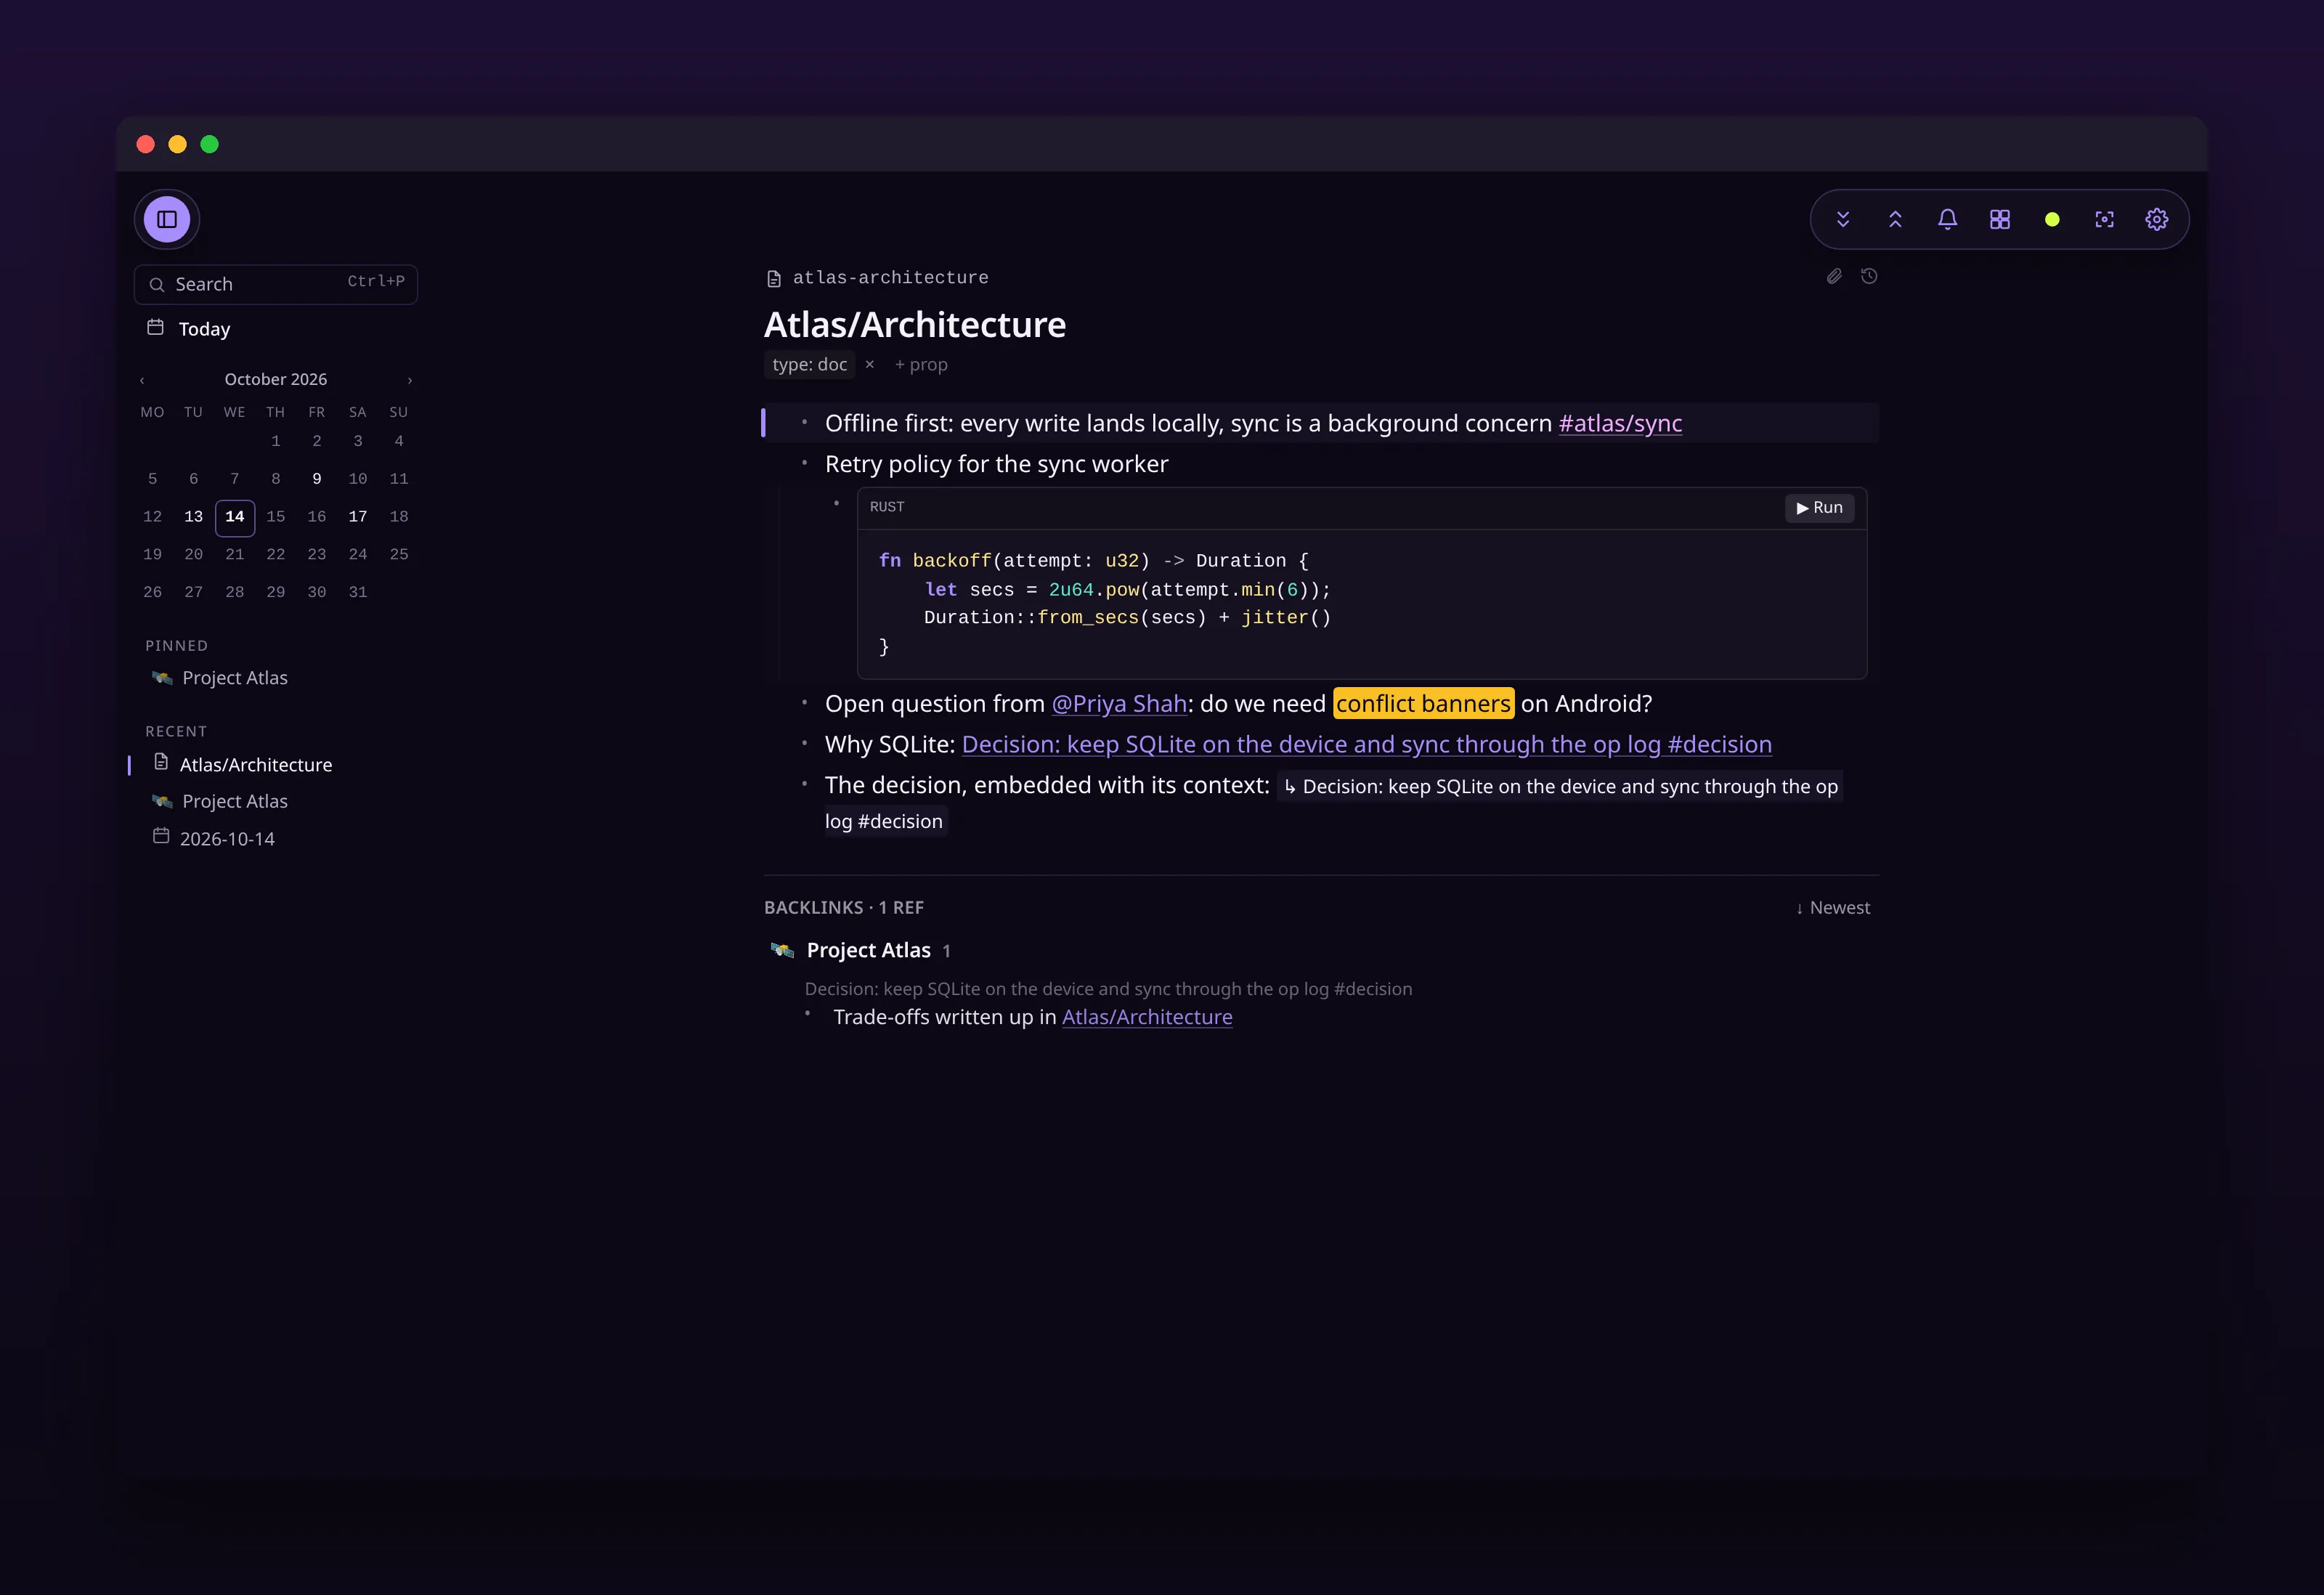The width and height of the screenshot is (2324, 1595).
Task: Open the Decision: keep SQLite link
Action: point(1366,745)
